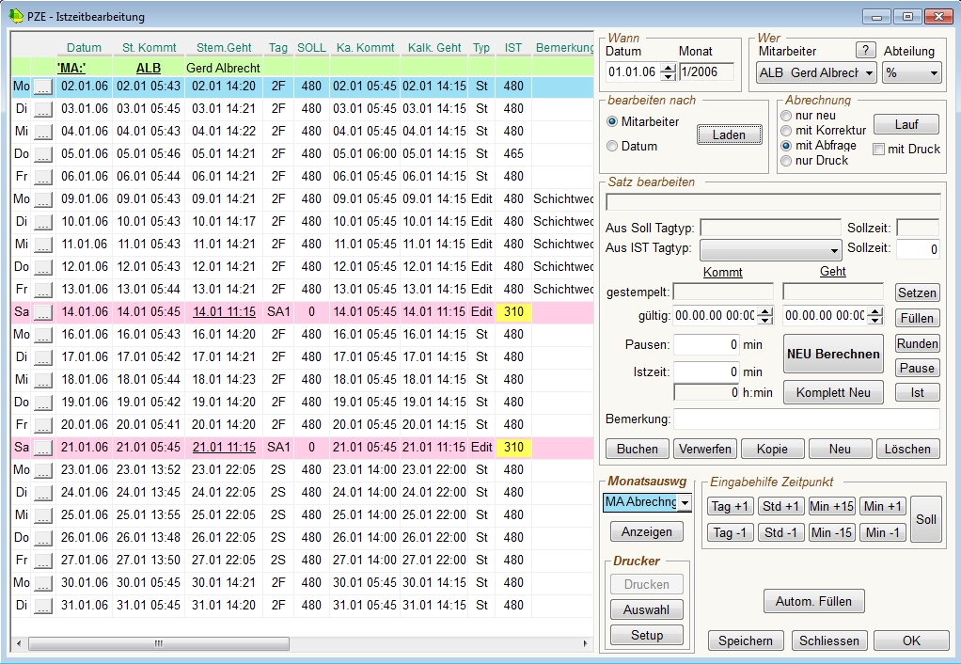Select the Datum radio button

pyautogui.click(x=613, y=147)
